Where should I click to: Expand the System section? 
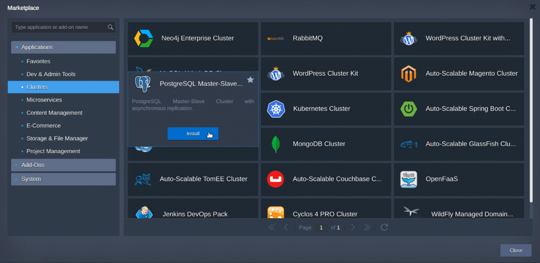click(x=63, y=179)
